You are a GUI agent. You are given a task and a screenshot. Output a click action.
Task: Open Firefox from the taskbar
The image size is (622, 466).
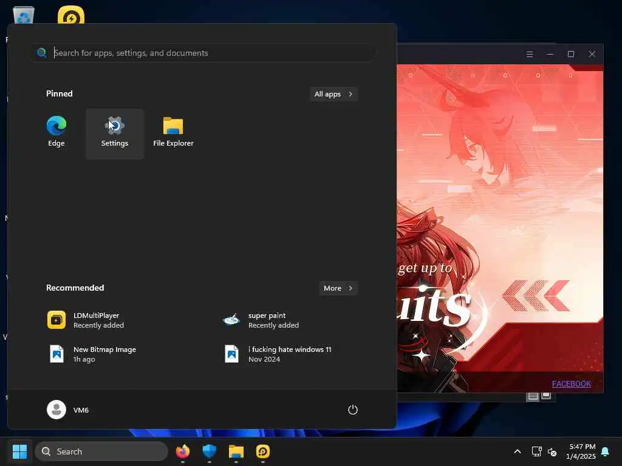pyautogui.click(x=182, y=451)
